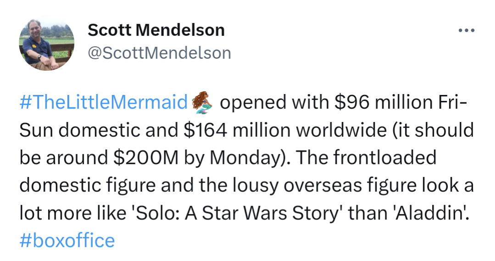Open the Scott Mendelson display name link

point(156,30)
